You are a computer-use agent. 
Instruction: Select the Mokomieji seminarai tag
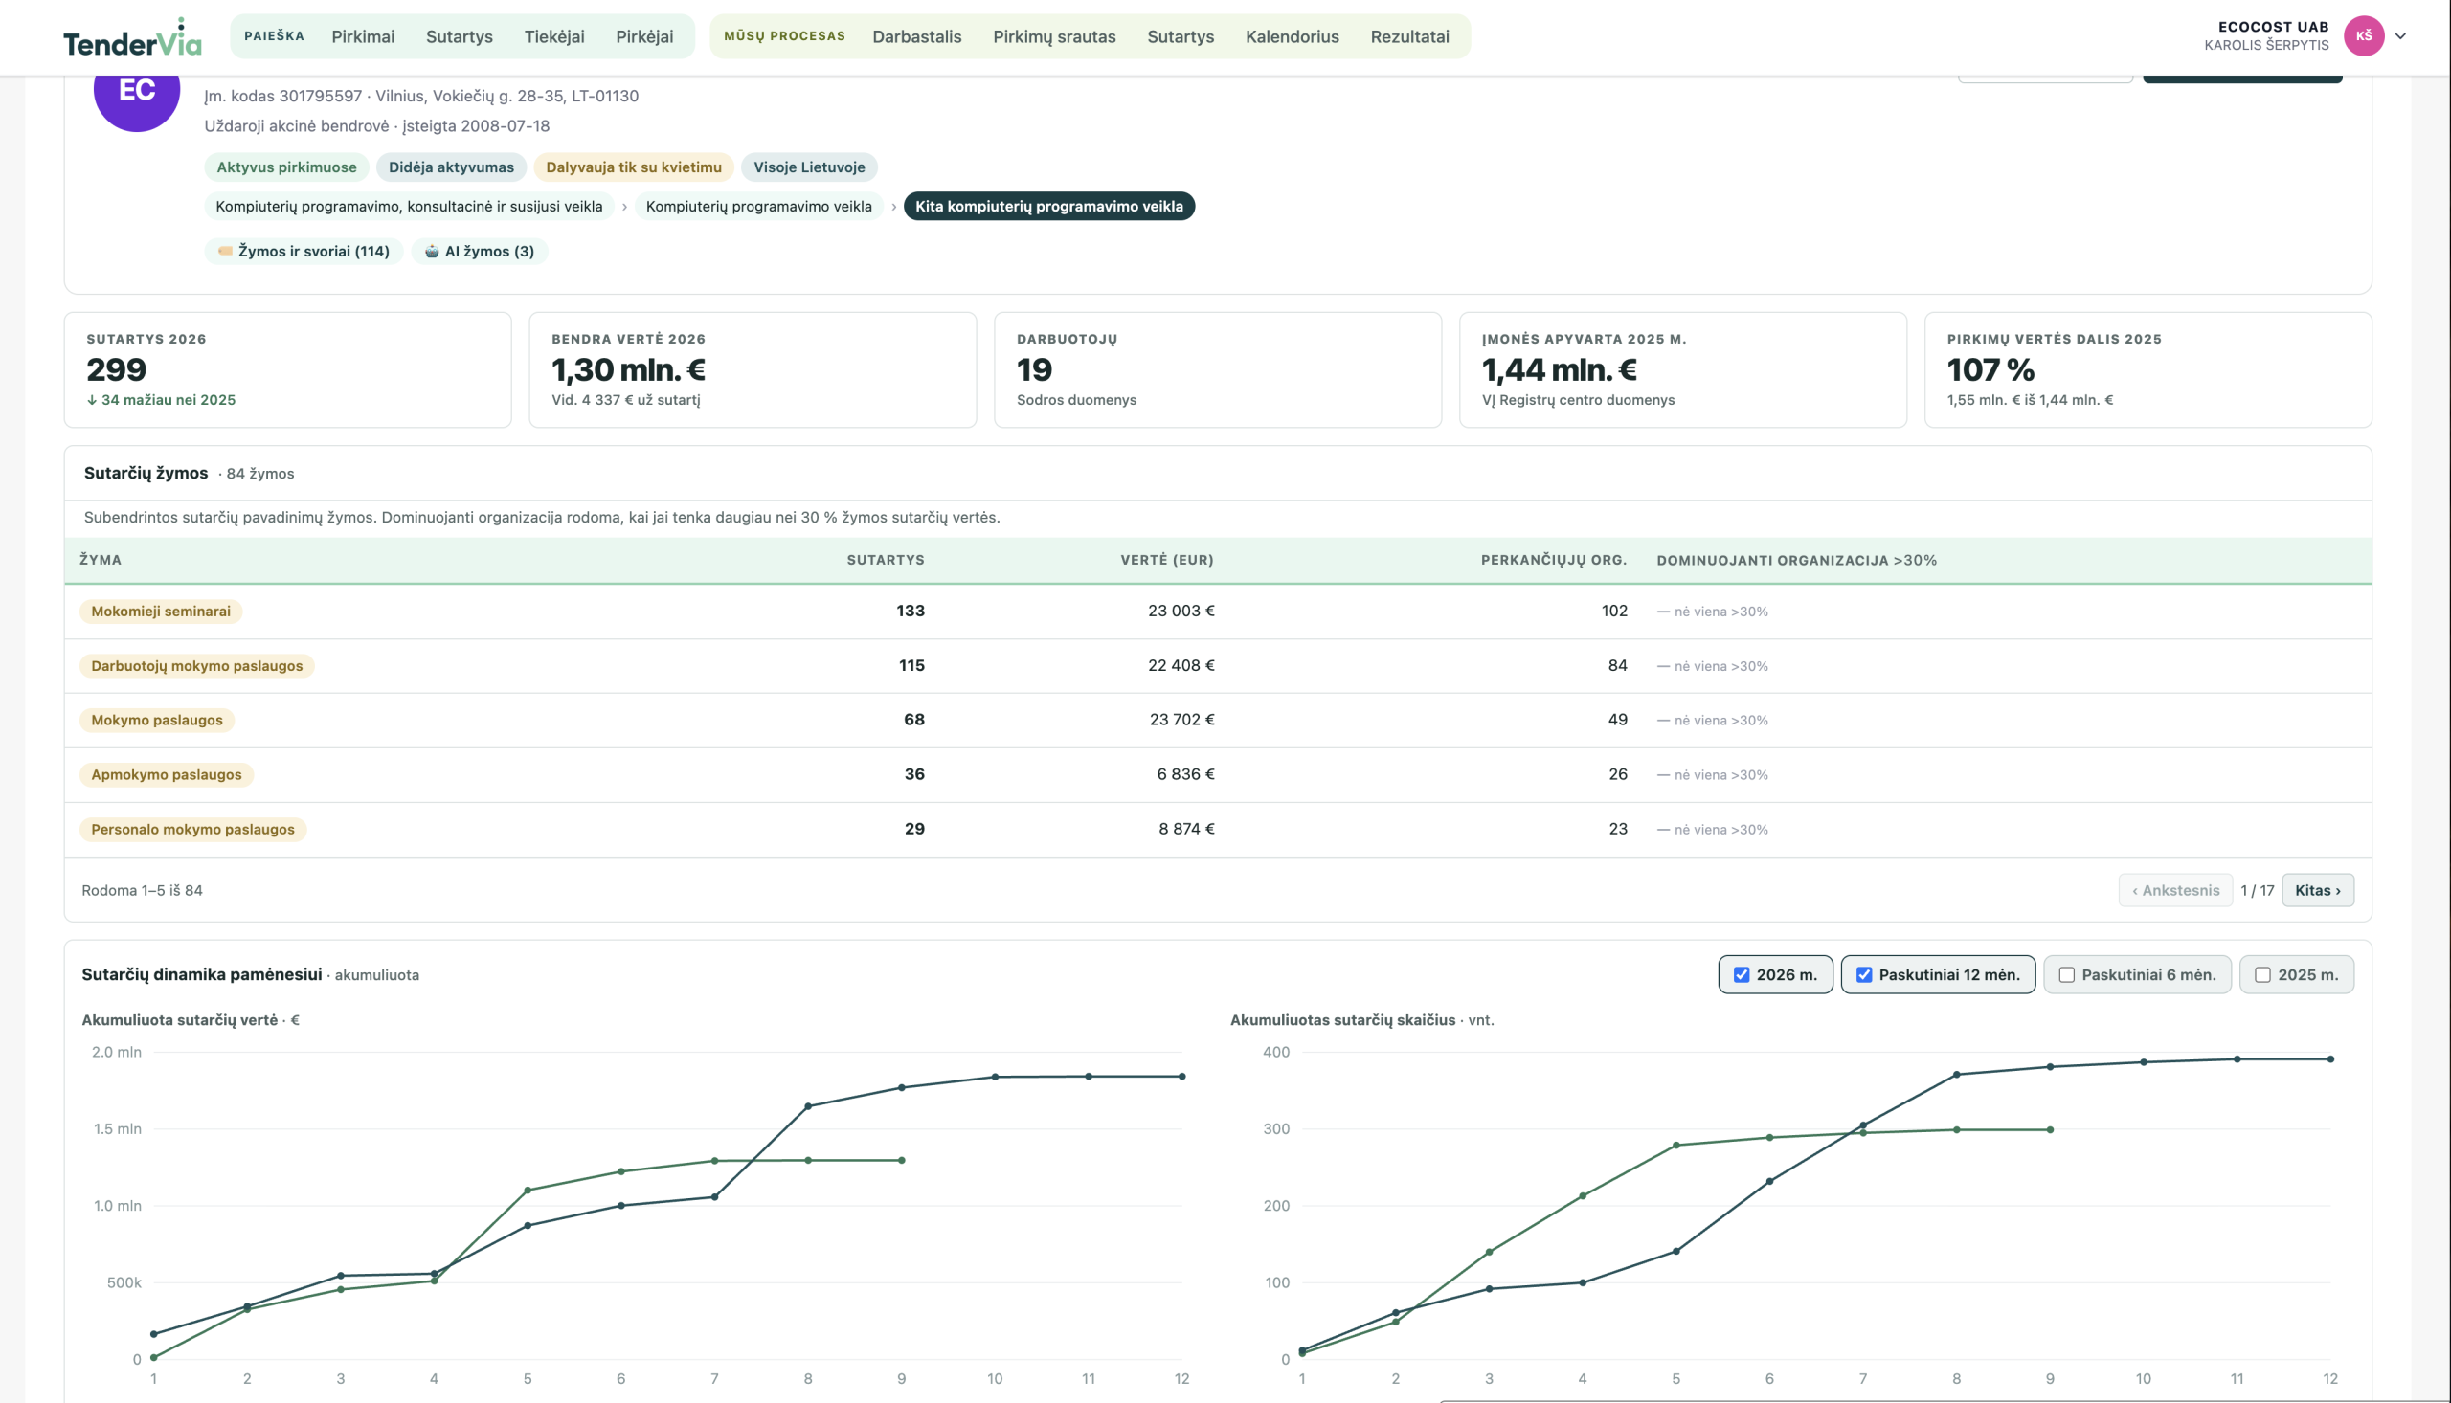pos(161,612)
